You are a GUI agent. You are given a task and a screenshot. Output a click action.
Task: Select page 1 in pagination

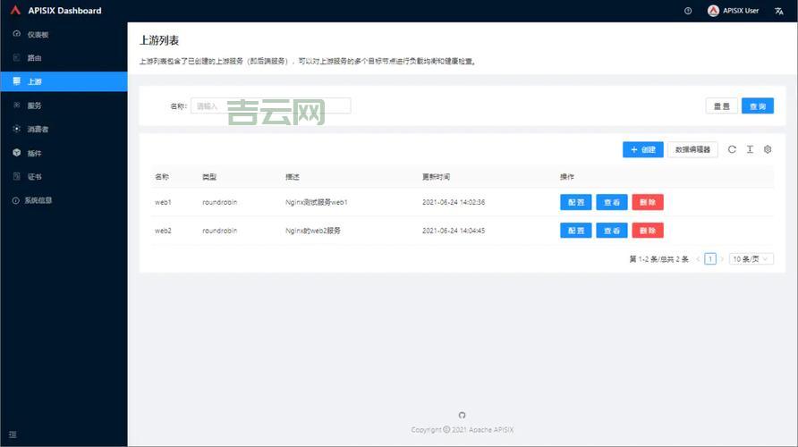(710, 259)
